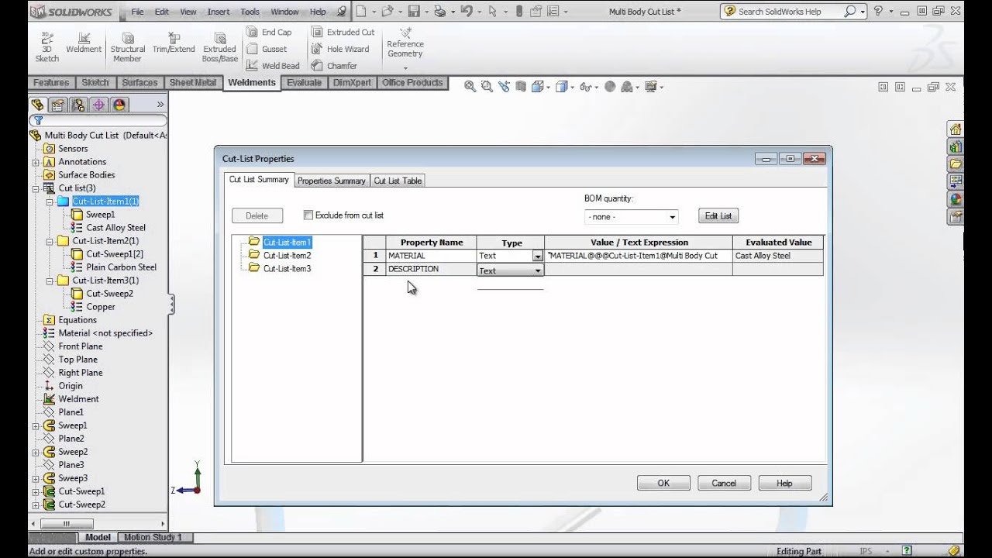Switch to ConfigurationManager tab icon
This screenshot has height=558, width=992.
78,105
